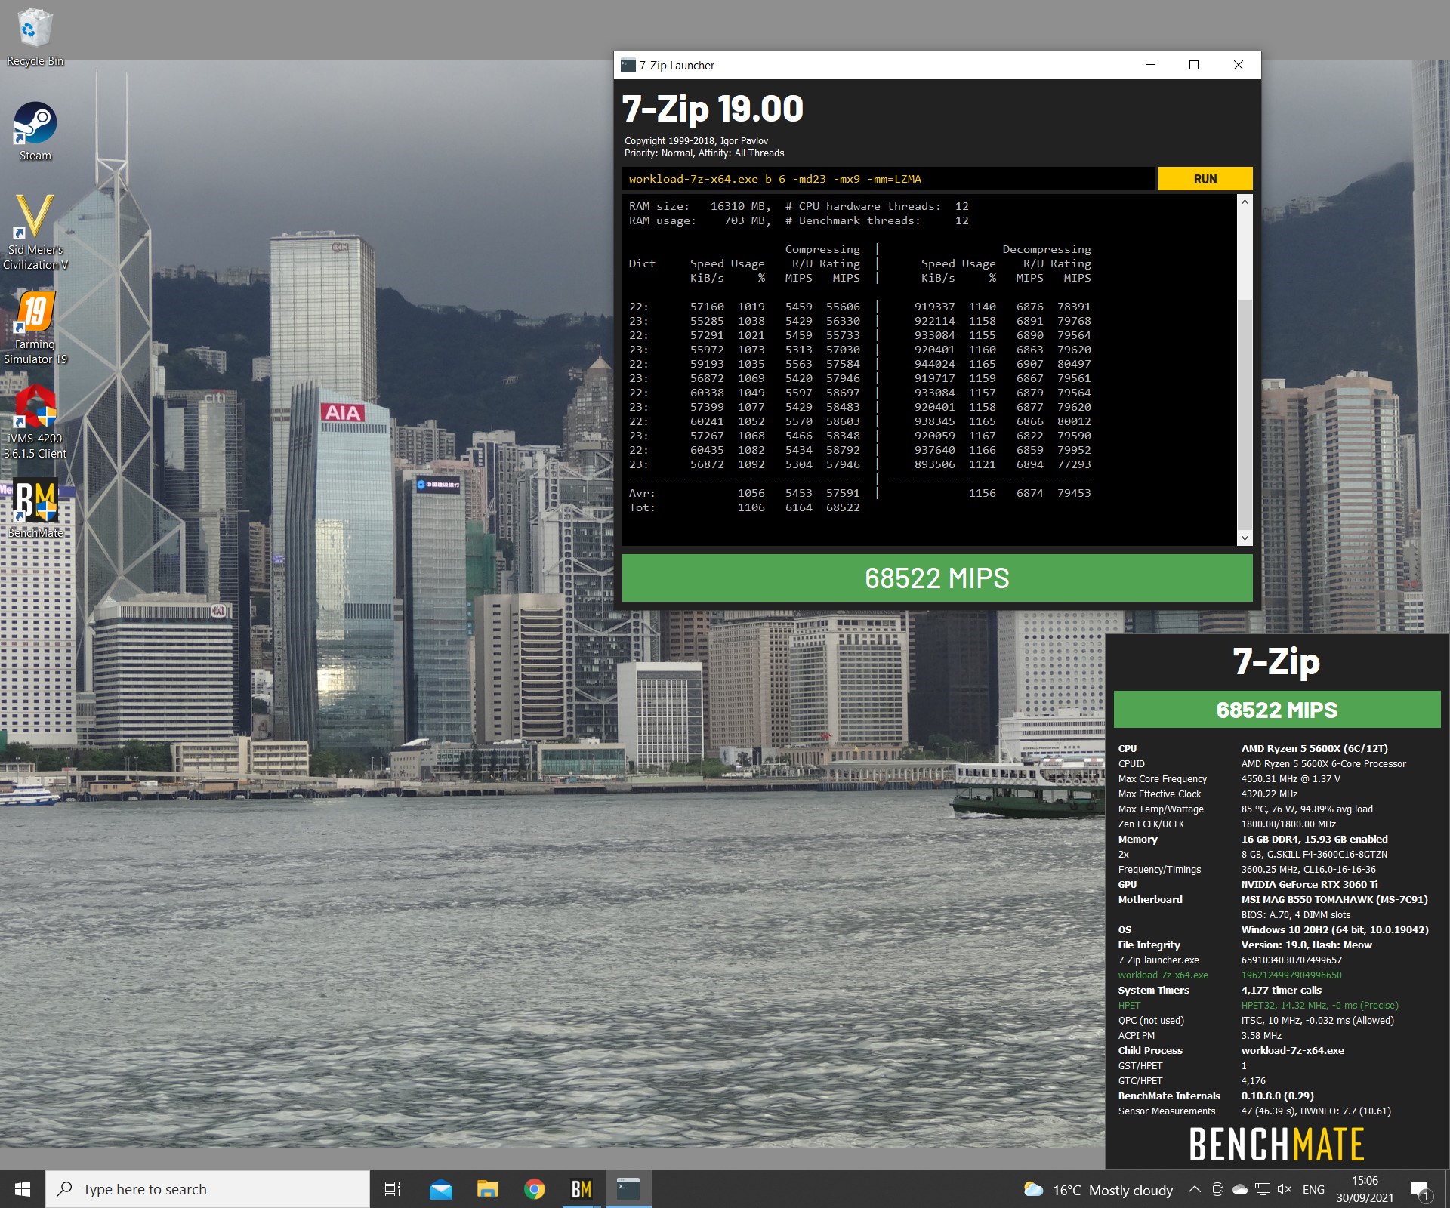Click the 'Tot:' totals row in results
1450x1208 pixels.
[x=744, y=507]
